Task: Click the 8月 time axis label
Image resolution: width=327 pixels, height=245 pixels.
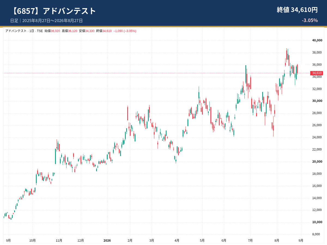Action: [x=277, y=240]
